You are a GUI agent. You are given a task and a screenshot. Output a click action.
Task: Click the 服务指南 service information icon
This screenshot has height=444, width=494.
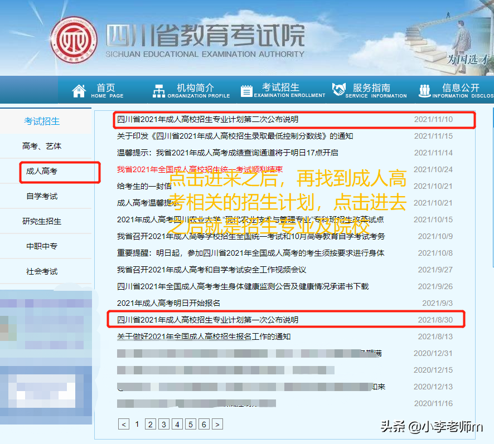point(338,89)
